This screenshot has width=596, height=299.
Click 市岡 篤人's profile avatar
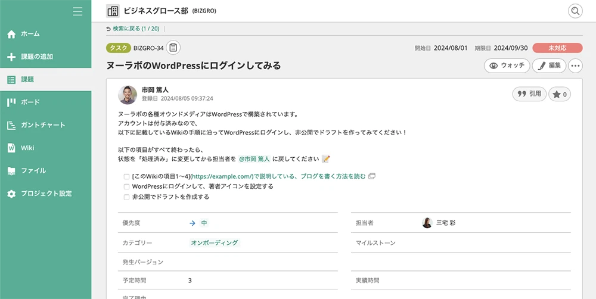(x=128, y=94)
